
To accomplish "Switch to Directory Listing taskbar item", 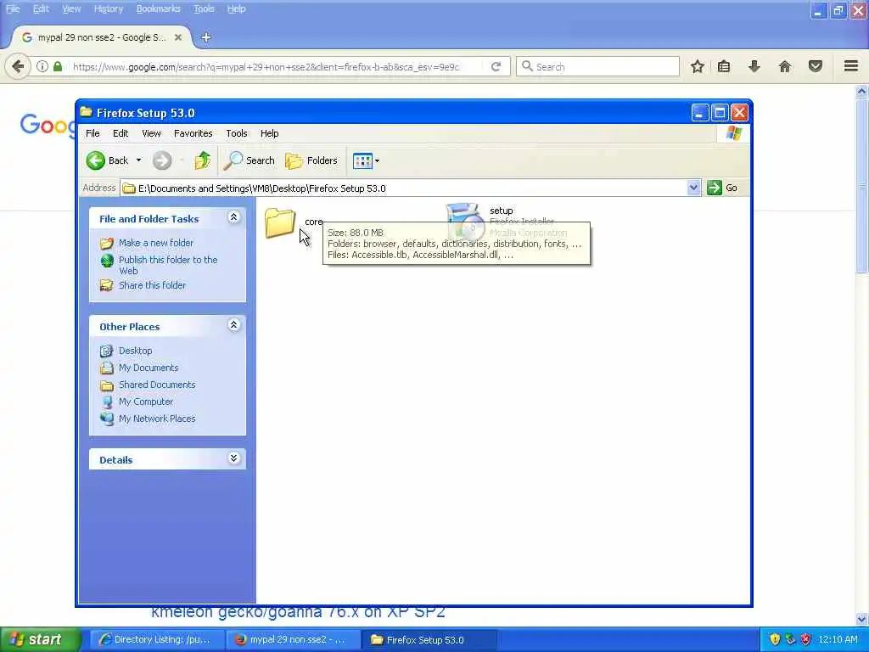I will tap(157, 639).
